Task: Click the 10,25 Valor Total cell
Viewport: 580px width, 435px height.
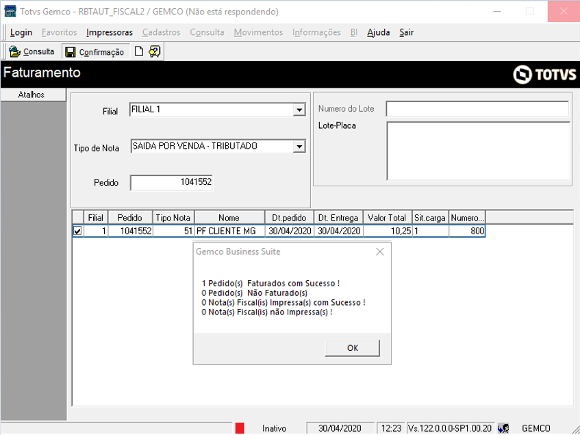Action: pyautogui.click(x=388, y=231)
